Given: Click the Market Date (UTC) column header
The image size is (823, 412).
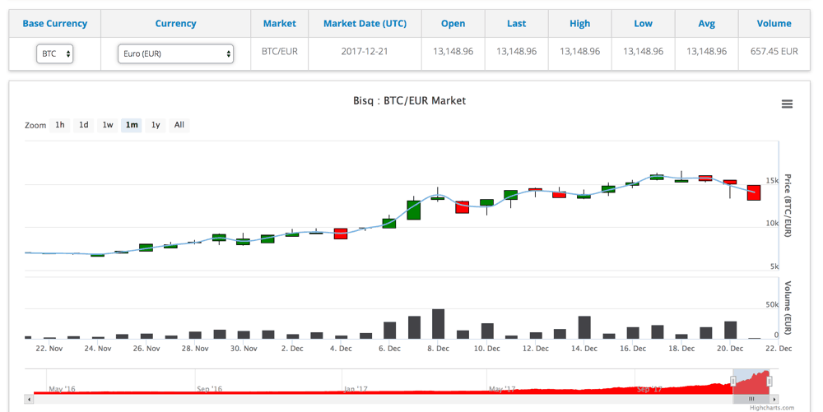Looking at the screenshot, I should point(365,24).
